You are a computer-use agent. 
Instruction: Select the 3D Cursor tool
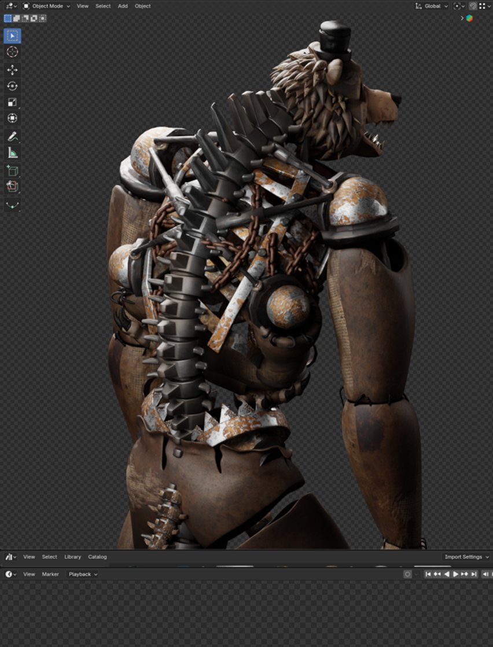tap(12, 52)
